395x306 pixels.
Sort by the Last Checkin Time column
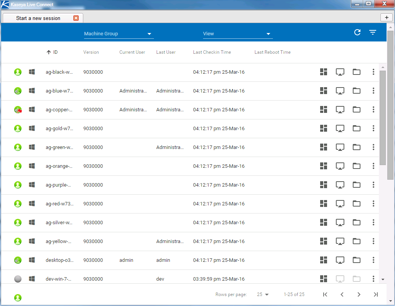[x=212, y=52]
